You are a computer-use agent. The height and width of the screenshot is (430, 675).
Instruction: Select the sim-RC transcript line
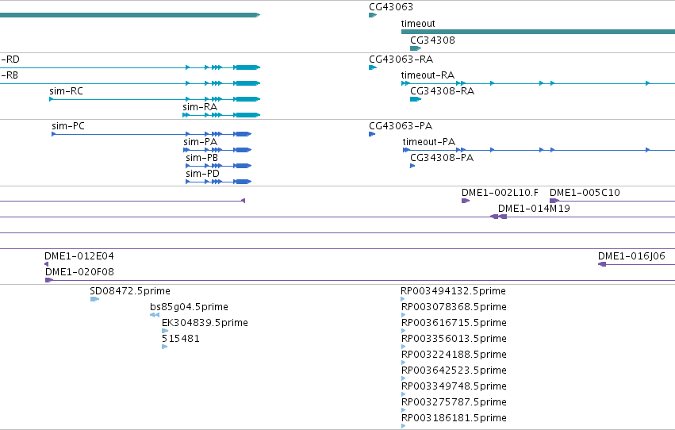tap(155, 99)
